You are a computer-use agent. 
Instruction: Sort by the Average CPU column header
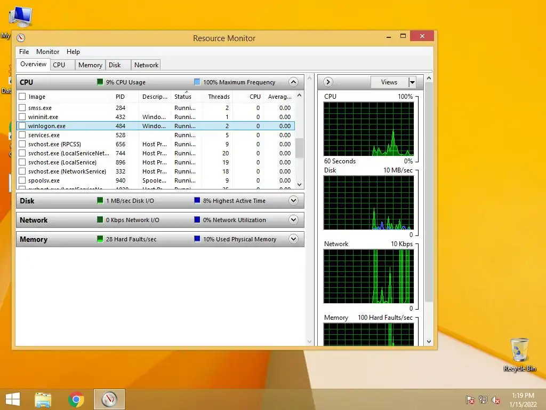[279, 97]
